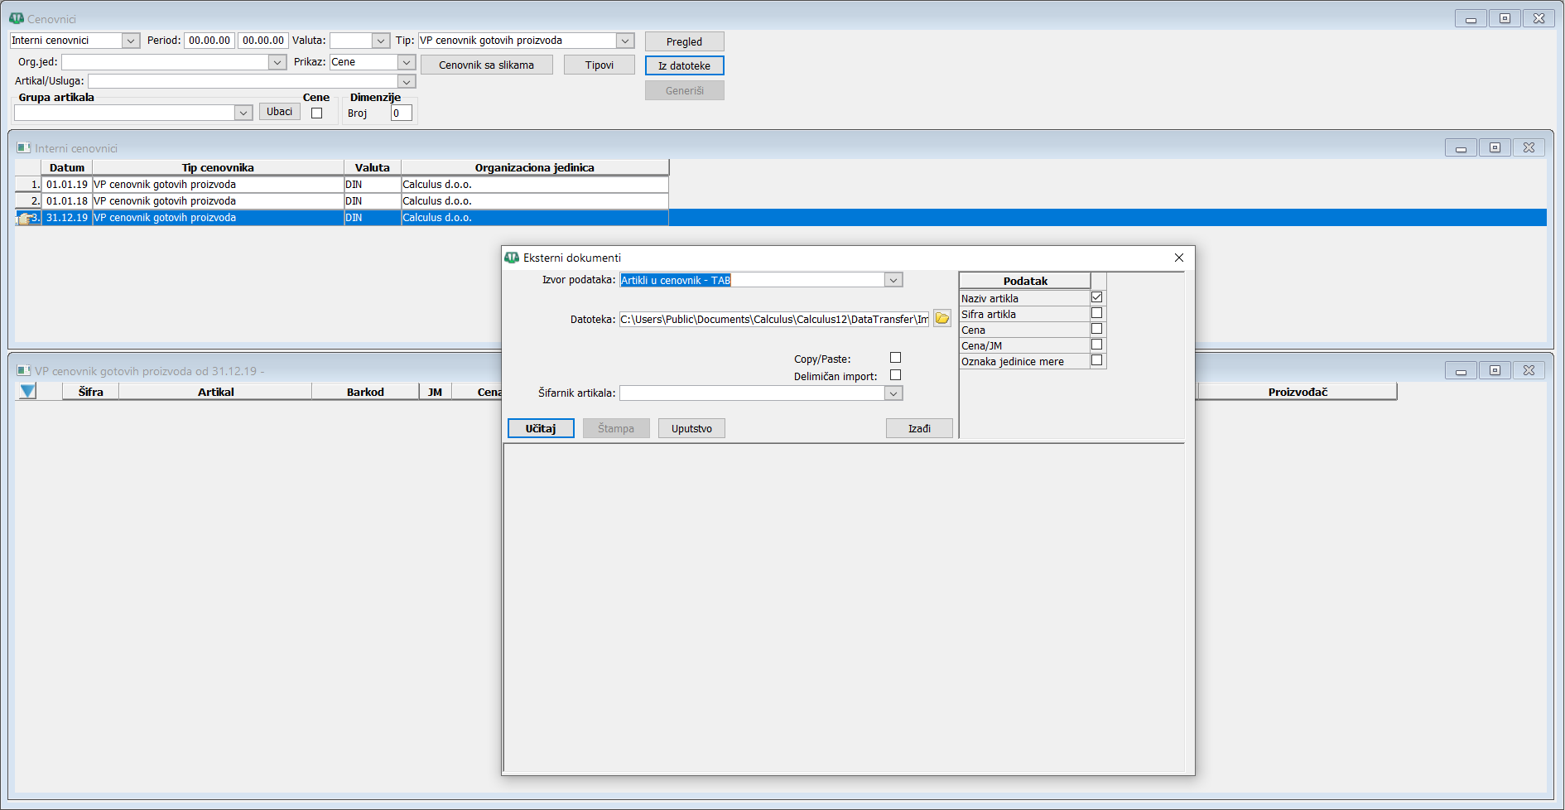Image resolution: width=1565 pixels, height=810 pixels.
Task: Expand the Tip cenovnika dropdown
Action: point(624,41)
